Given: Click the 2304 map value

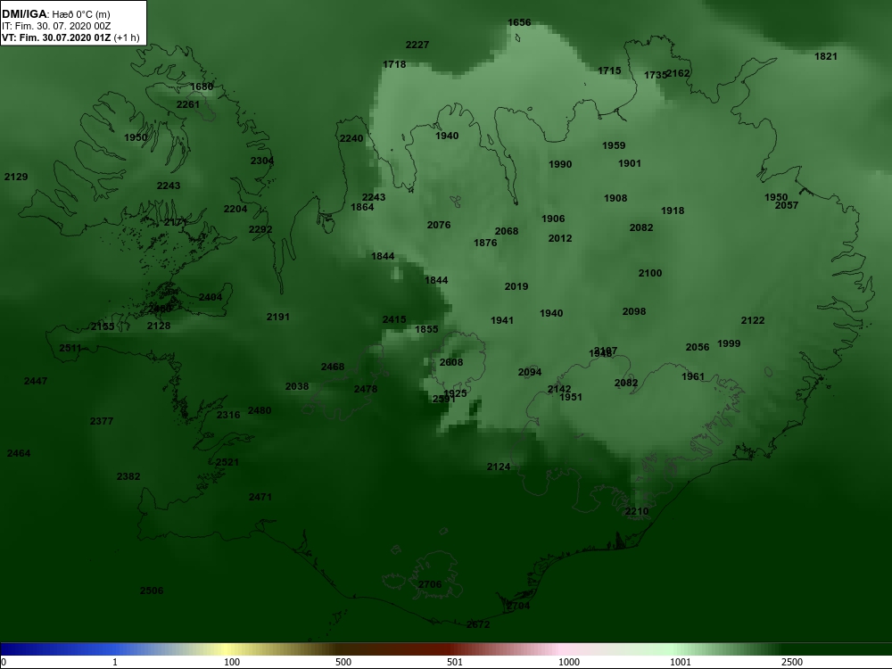Looking at the screenshot, I should coord(261,161).
